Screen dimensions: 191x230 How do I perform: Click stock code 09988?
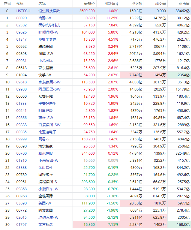point(22,89)
